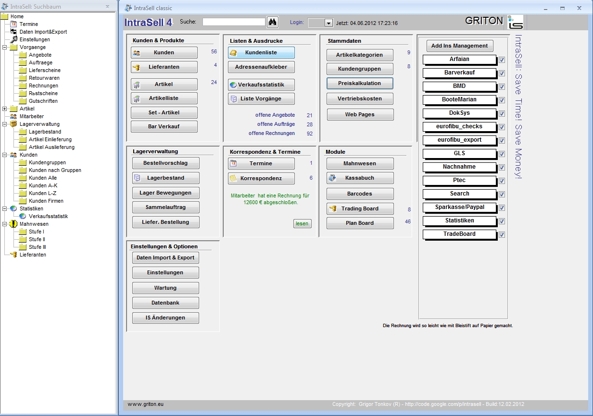The height and width of the screenshot is (416, 593).
Task: Open Kassabuch module
Action: (360, 178)
